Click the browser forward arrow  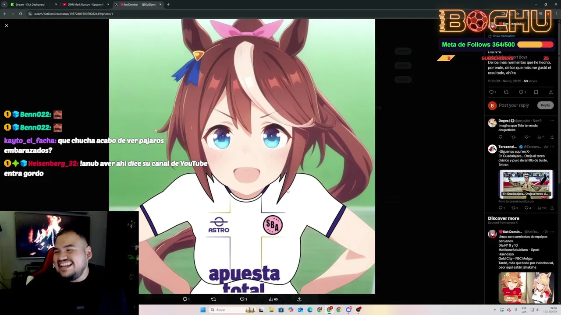coord(13,14)
